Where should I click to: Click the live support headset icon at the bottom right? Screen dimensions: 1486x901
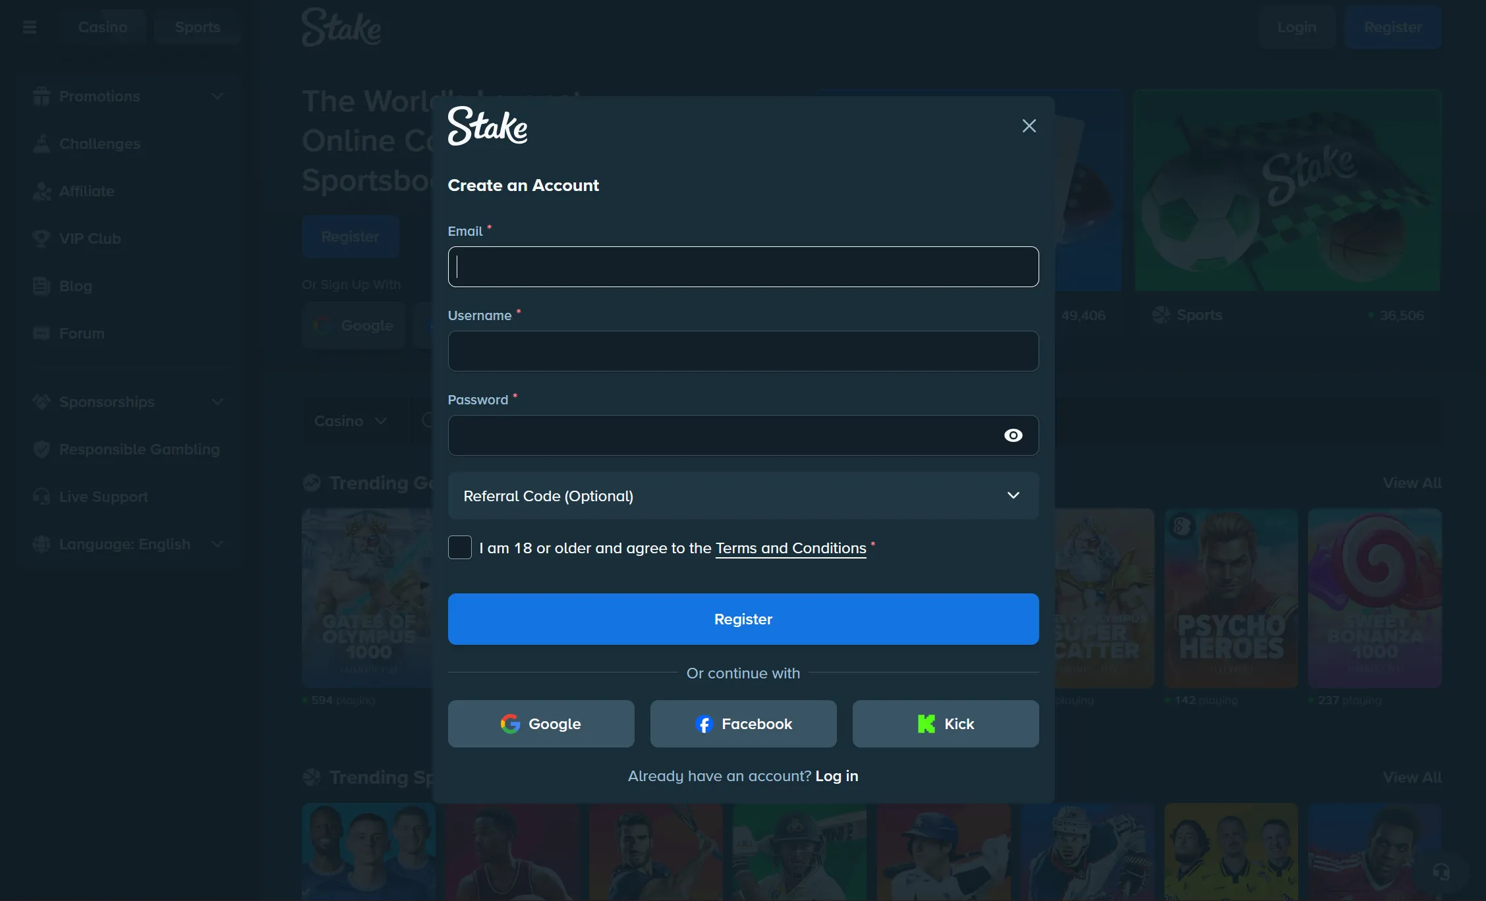pyautogui.click(x=1441, y=872)
